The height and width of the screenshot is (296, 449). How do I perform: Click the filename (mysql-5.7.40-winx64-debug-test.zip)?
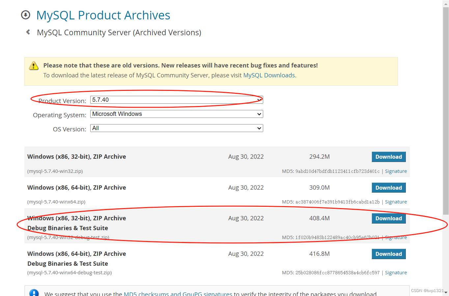pos(70,273)
